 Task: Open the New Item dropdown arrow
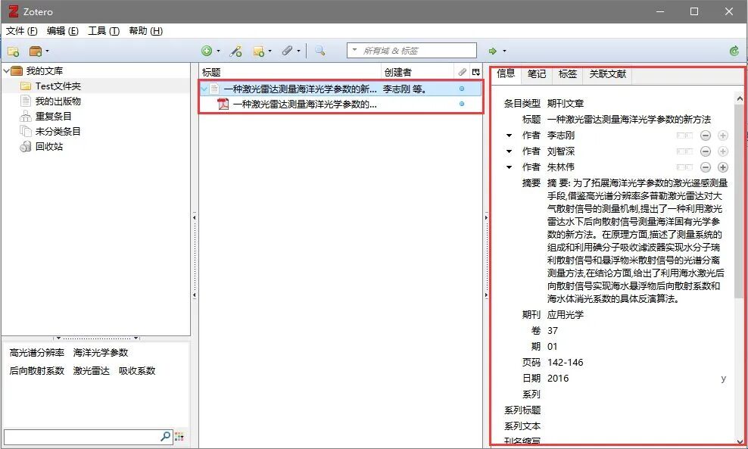click(219, 51)
